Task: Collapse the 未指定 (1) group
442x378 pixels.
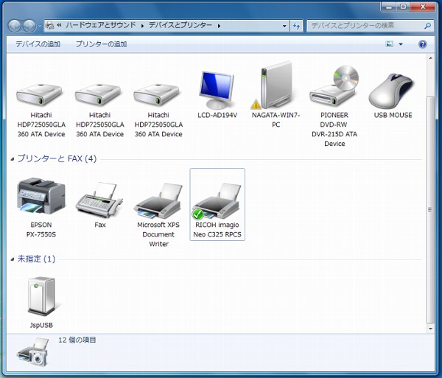Action: click(12, 259)
